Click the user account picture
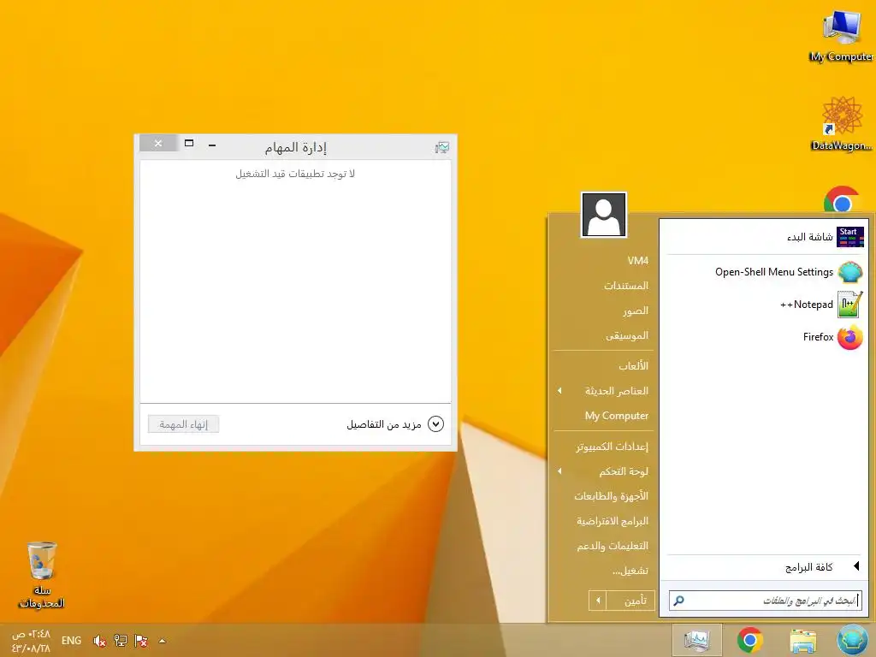The width and height of the screenshot is (876, 657). 603,215
